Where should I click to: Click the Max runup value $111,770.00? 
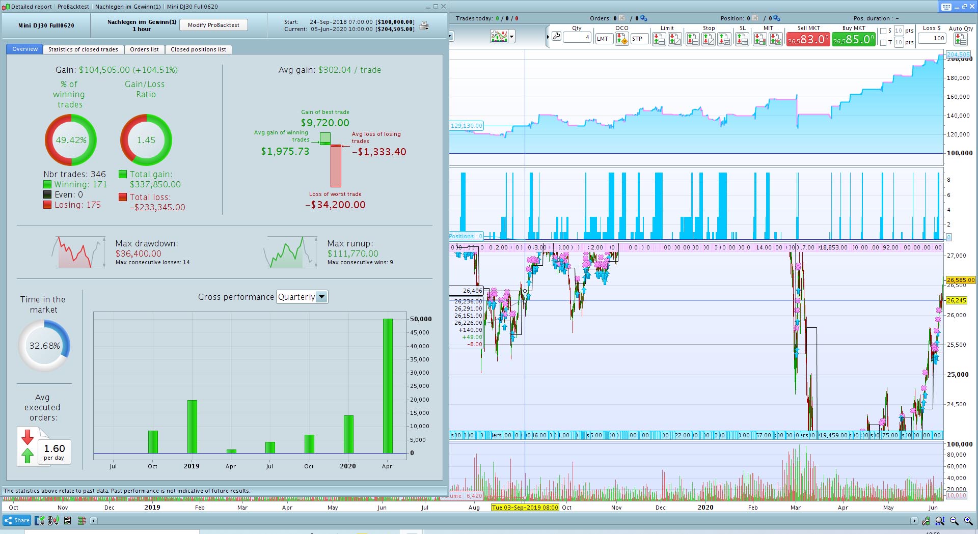pyautogui.click(x=352, y=254)
